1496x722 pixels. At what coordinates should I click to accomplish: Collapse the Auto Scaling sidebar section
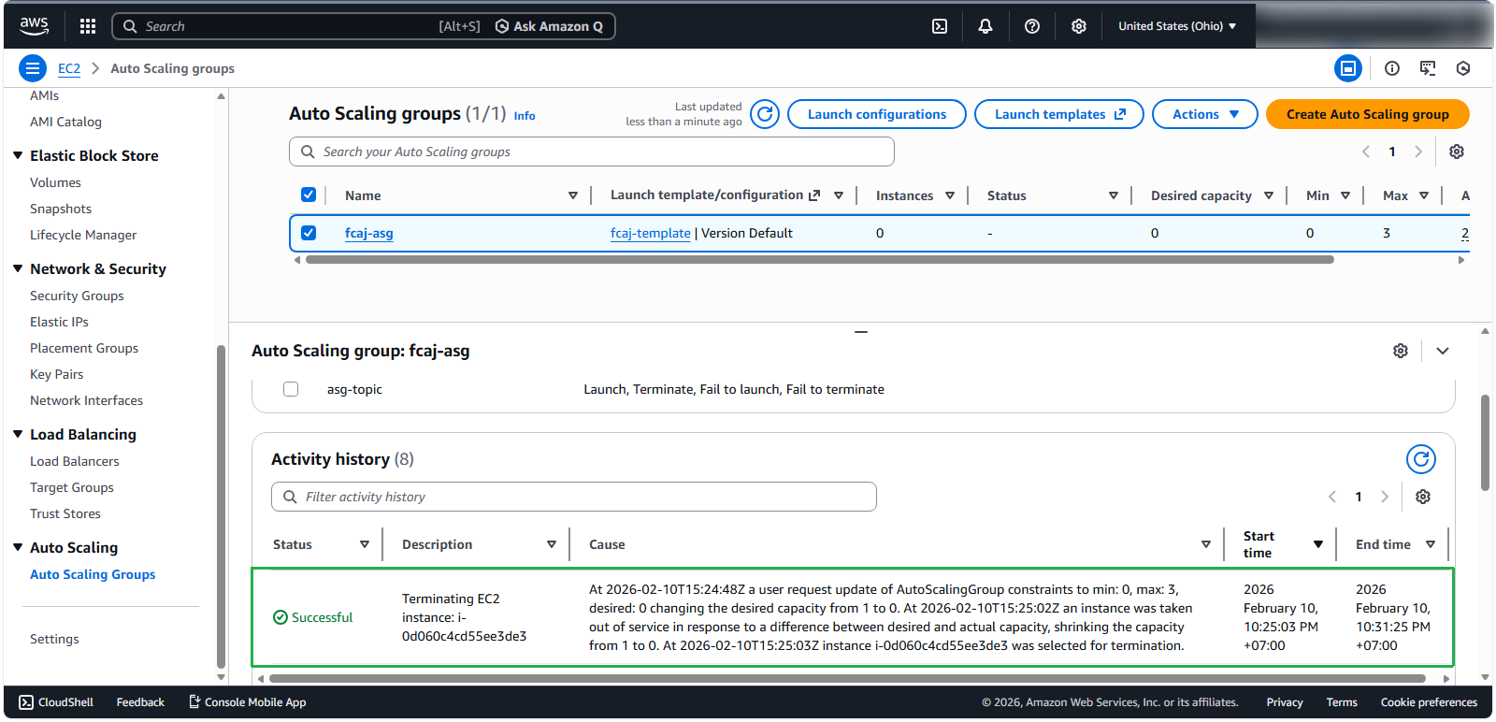pyautogui.click(x=18, y=547)
